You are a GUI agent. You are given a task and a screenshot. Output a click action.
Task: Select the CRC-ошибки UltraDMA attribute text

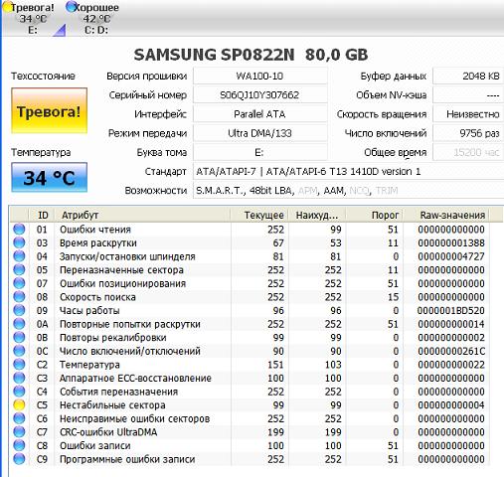tap(108, 432)
